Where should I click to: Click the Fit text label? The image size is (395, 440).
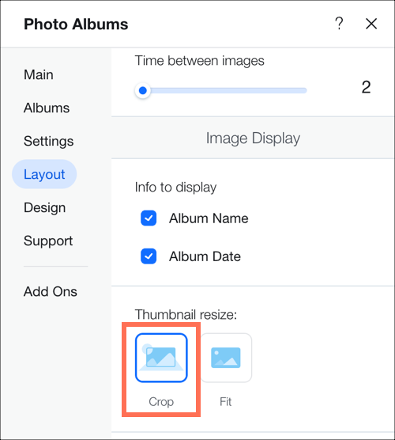(225, 402)
